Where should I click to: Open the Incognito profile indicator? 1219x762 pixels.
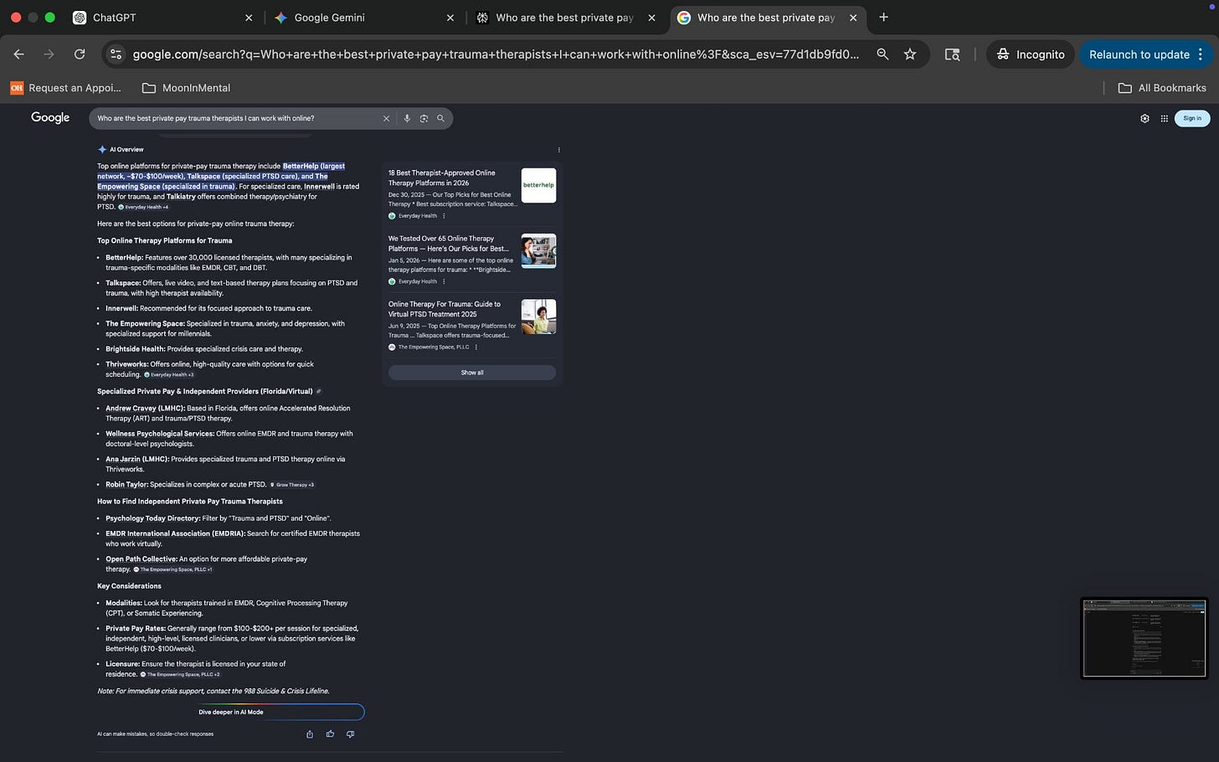(1031, 54)
